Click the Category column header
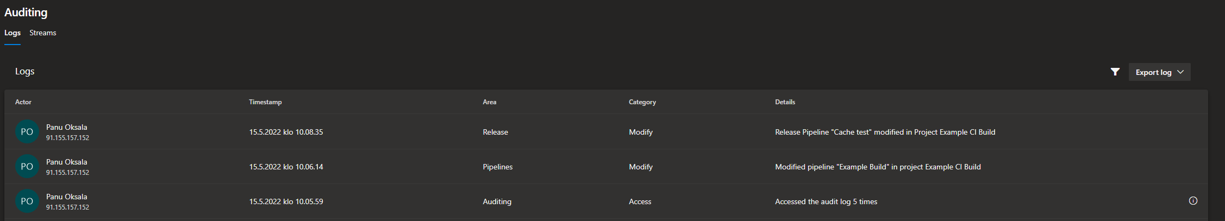Viewport: 1225px width, 221px height. [x=642, y=102]
